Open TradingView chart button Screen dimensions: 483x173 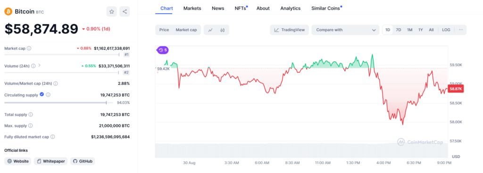(x=290, y=30)
